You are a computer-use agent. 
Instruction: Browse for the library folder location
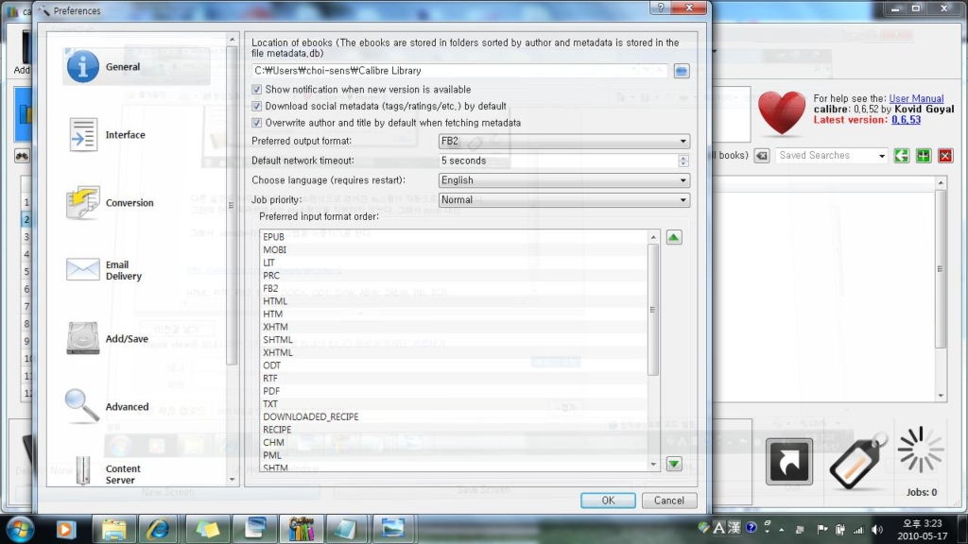pyautogui.click(x=681, y=71)
